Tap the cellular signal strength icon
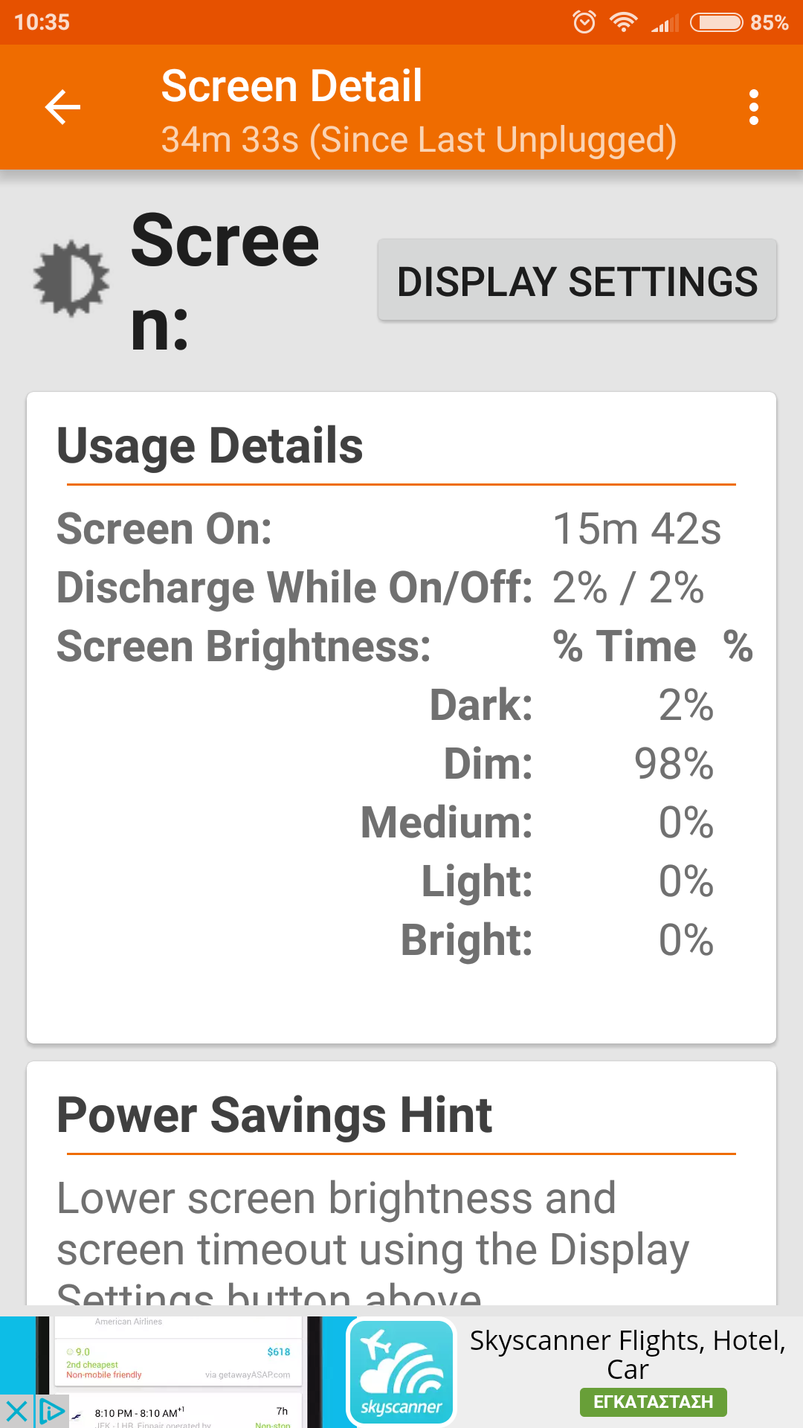Image resolution: width=803 pixels, height=1428 pixels. (665, 24)
